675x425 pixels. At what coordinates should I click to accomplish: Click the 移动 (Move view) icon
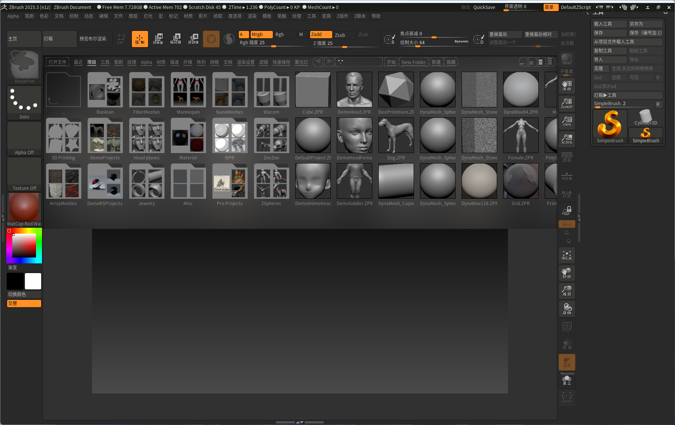[567, 273]
